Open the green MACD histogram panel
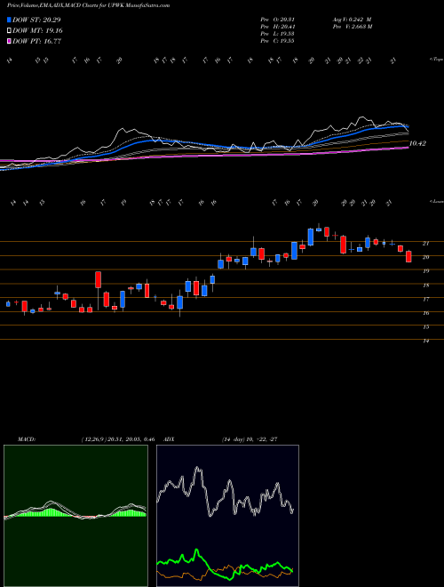This screenshot has height=587, width=444. 75,516
